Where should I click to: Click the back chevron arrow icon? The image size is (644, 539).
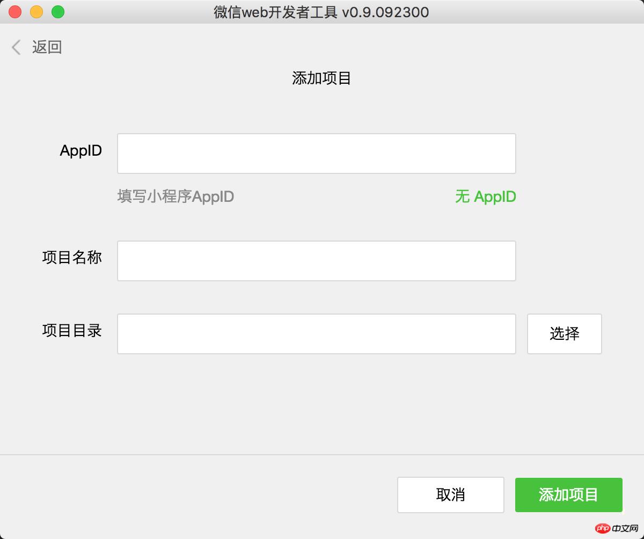[16, 47]
